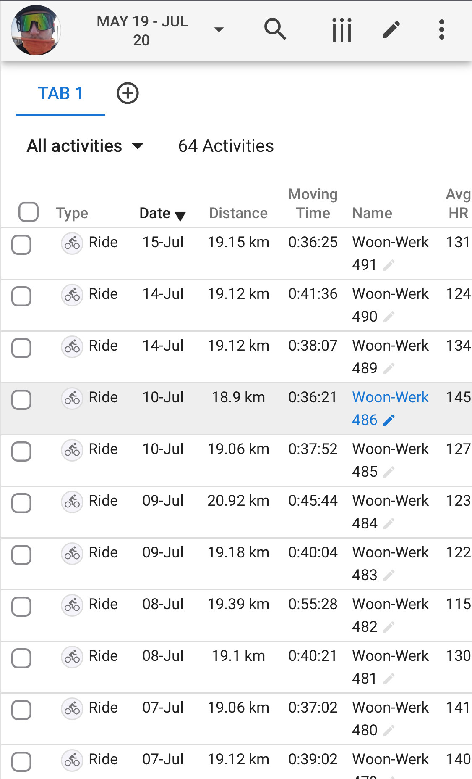
Task: Open the profile avatar picture
Action: [36, 30]
